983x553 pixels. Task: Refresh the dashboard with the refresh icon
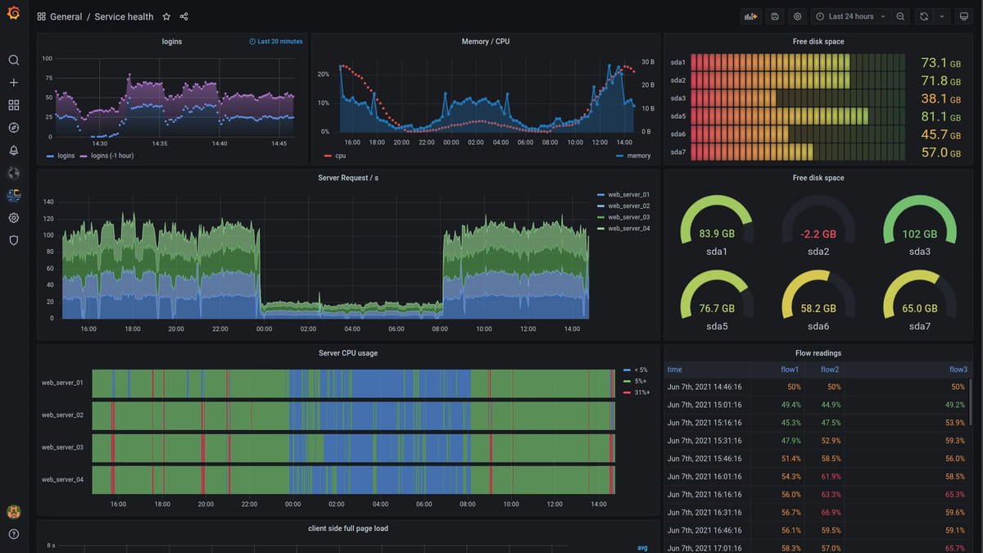(x=923, y=16)
